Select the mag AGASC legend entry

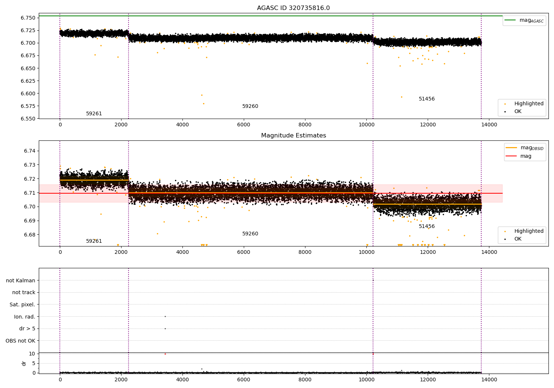(524, 20)
